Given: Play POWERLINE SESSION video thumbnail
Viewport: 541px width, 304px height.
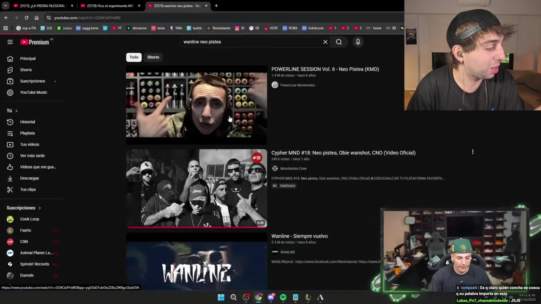Looking at the screenshot, I should [x=197, y=105].
